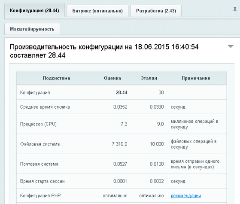Click the value 0.0001
The image size is (240, 204).
120,181
